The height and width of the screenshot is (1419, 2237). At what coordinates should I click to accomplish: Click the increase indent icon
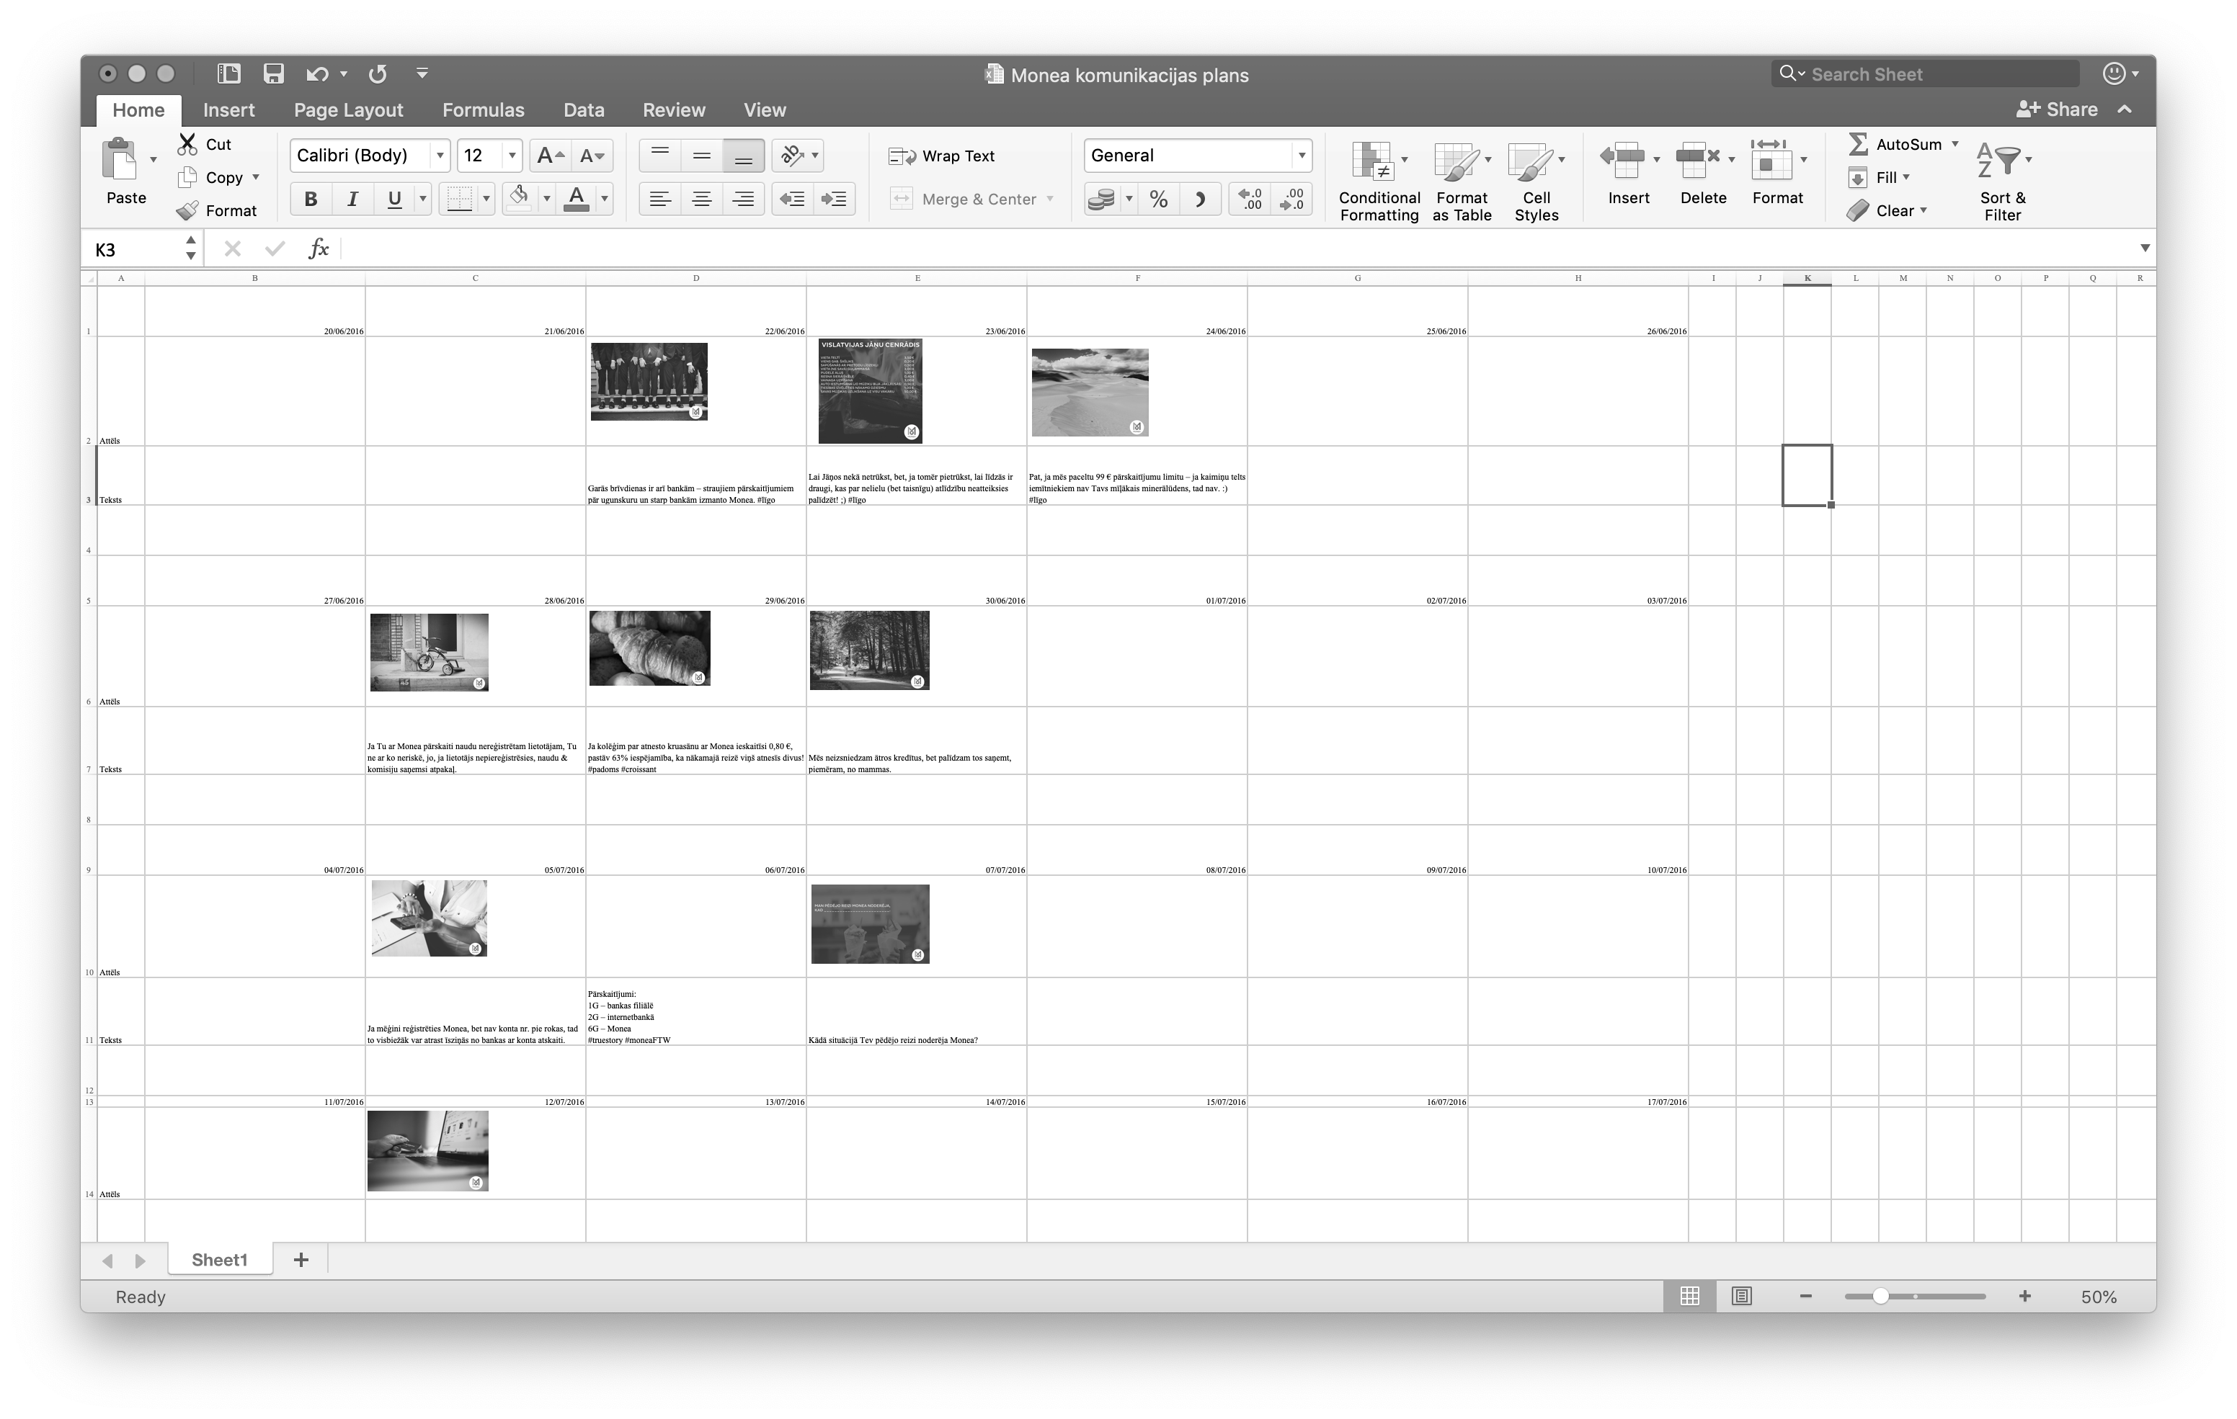(835, 199)
